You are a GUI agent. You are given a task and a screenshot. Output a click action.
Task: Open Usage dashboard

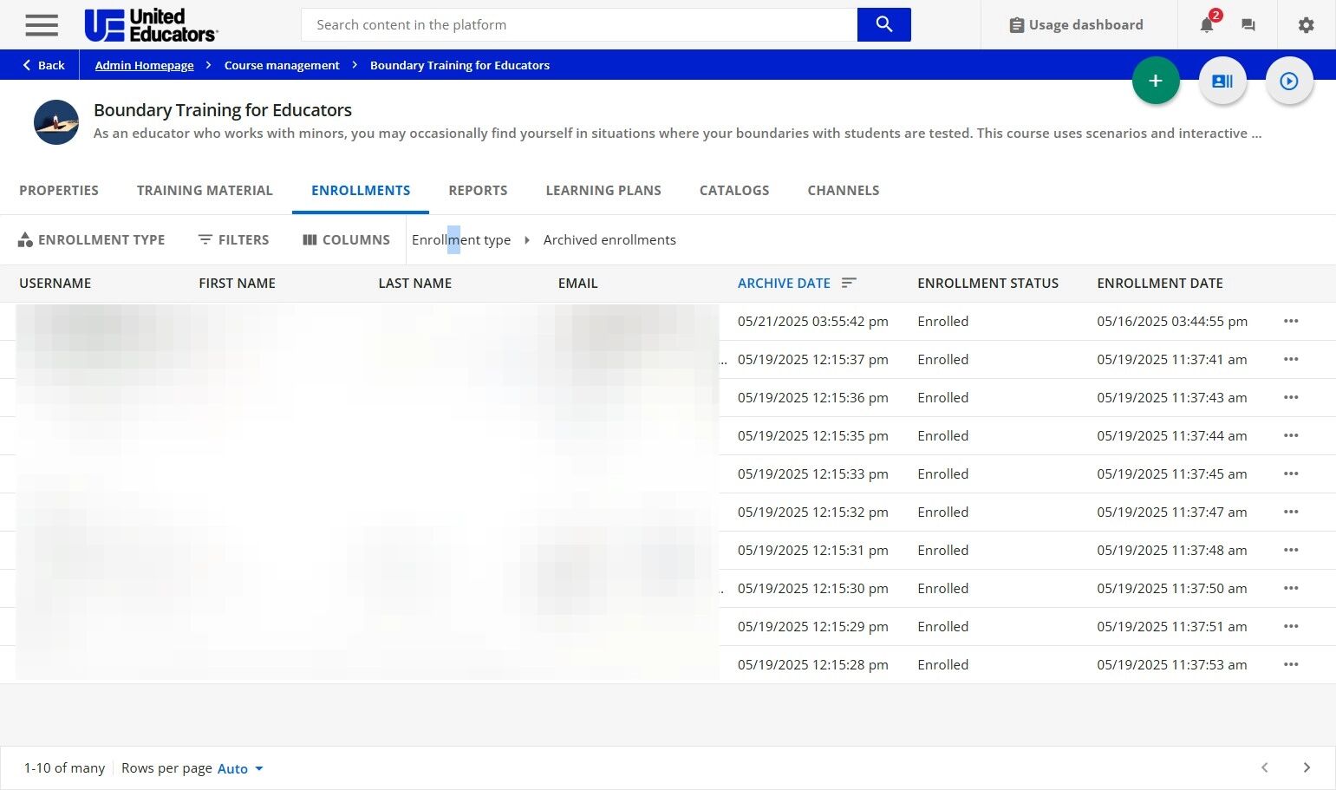pos(1077,25)
